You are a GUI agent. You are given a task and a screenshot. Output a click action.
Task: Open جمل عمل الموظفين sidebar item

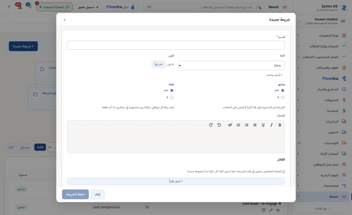pos(322,165)
